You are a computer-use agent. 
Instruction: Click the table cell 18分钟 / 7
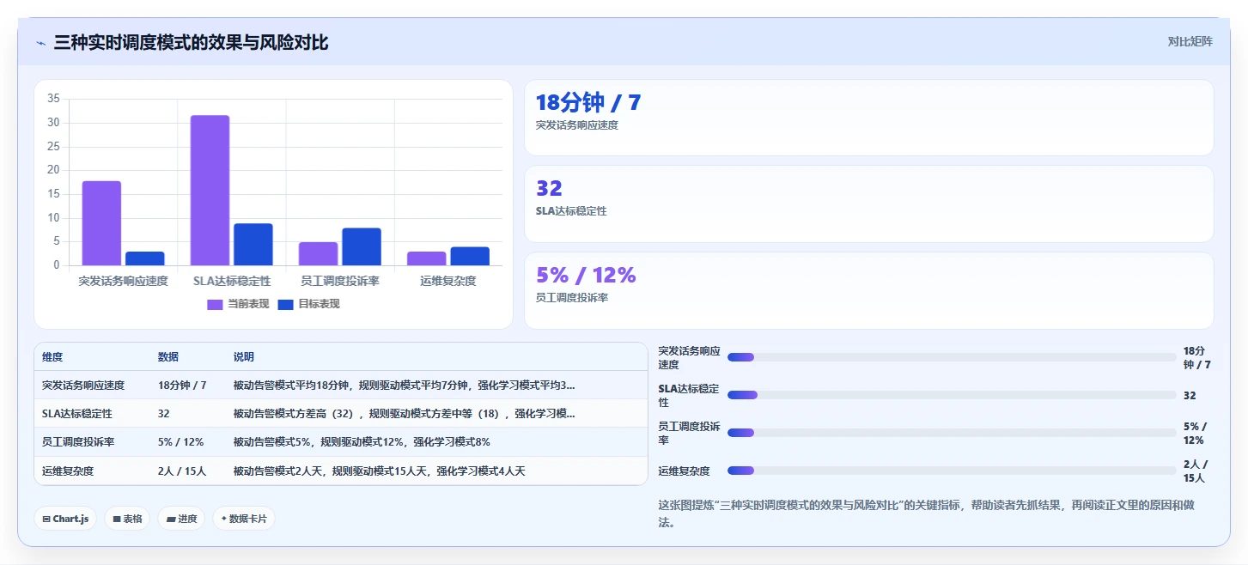(x=182, y=386)
